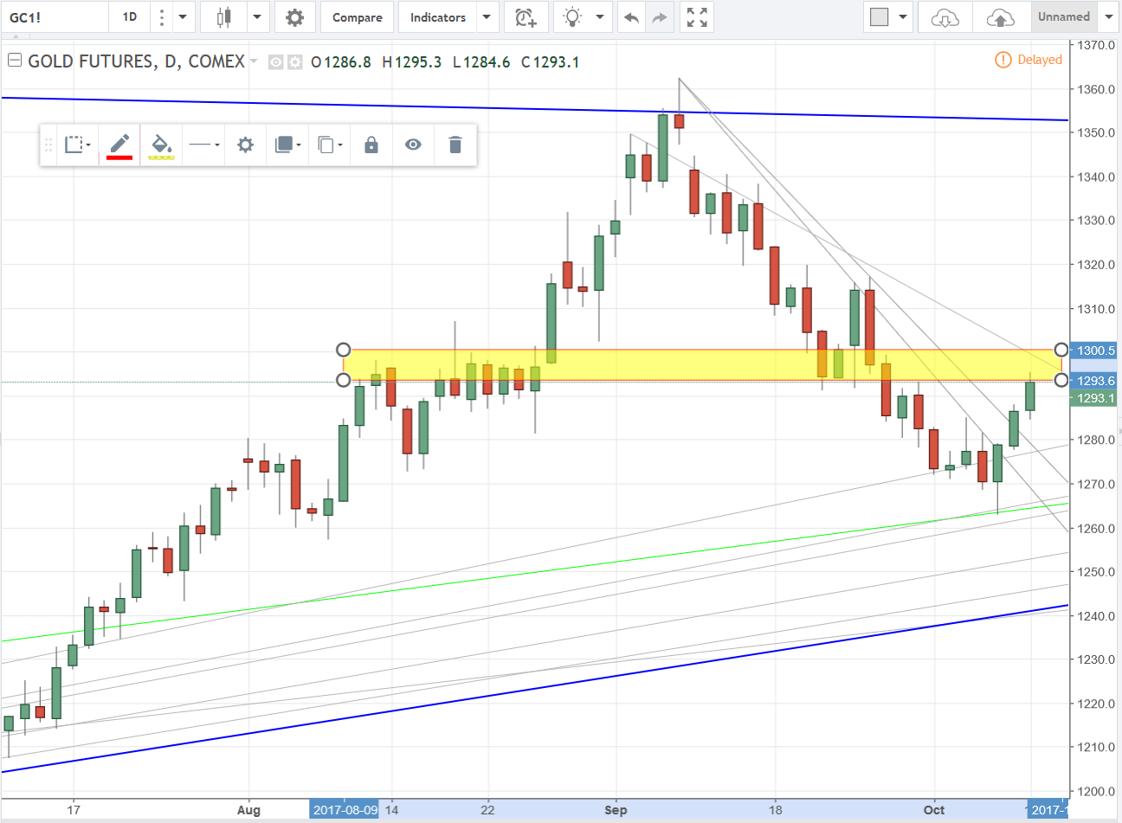This screenshot has width=1122, height=823.
Task: Click the GOLD FUTURES, D, COMEX title
Action: (136, 61)
